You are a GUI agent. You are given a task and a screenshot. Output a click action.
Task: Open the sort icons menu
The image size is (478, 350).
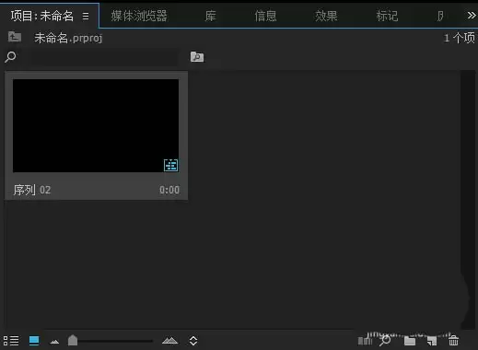193,341
